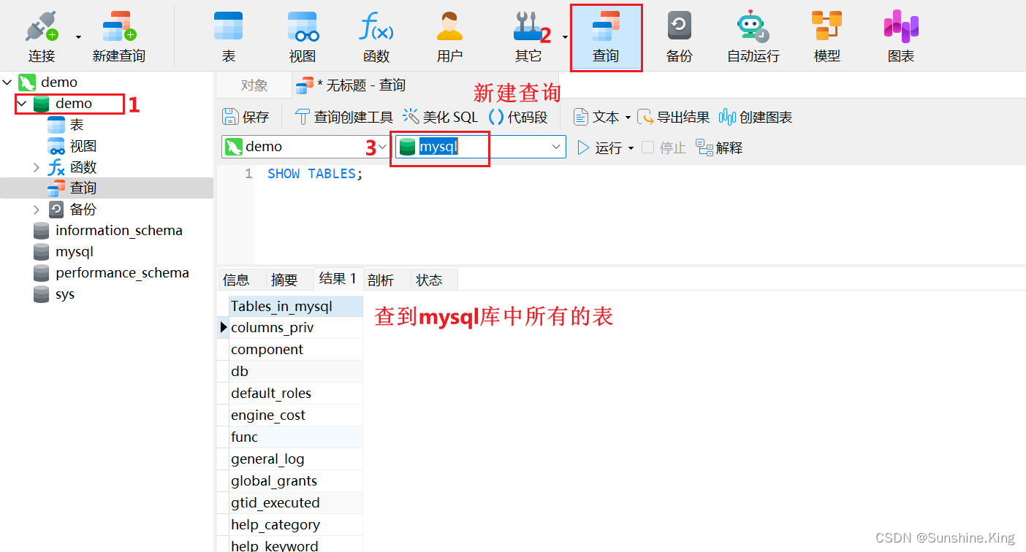The height and width of the screenshot is (552, 1026).
Task: Collapse the demo connection tree node
Action: point(7,83)
